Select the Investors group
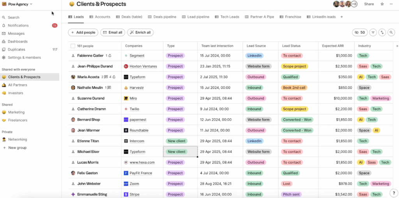This screenshot has width=399, height=198. (x=16, y=93)
